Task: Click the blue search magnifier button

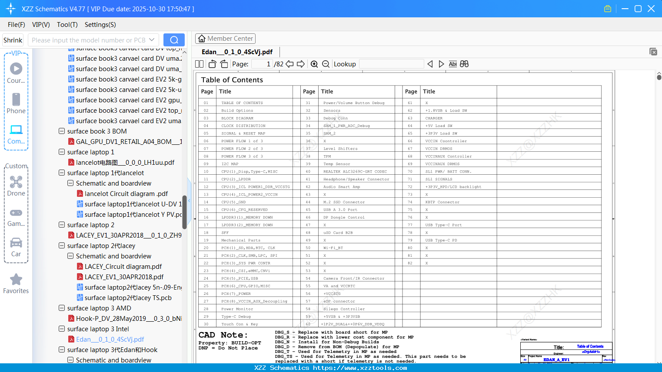Action: click(x=174, y=40)
